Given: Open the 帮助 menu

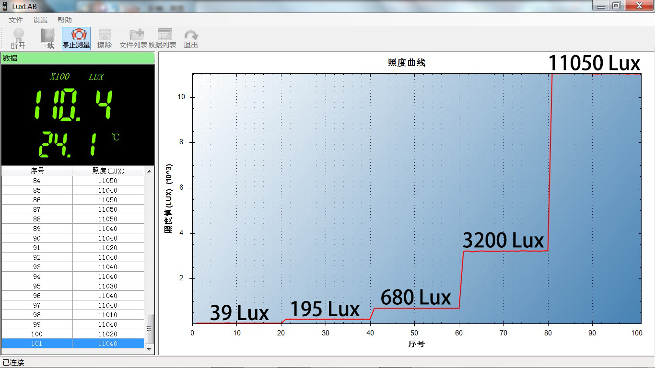Looking at the screenshot, I should point(65,20).
